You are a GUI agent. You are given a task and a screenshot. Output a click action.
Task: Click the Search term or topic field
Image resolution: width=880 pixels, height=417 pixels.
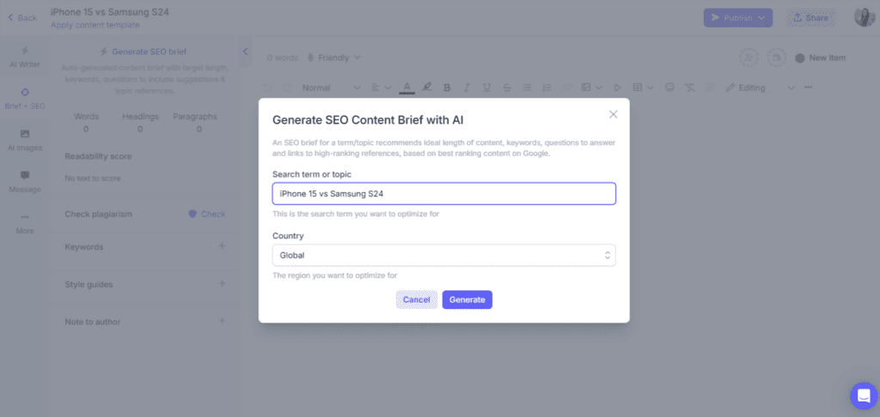click(444, 193)
